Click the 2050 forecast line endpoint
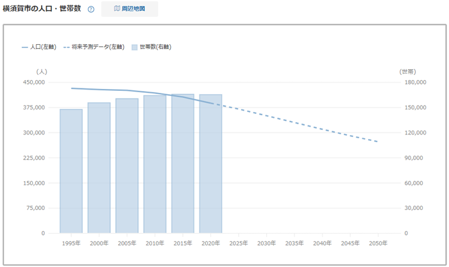This screenshot has height=267, width=449. [x=378, y=142]
